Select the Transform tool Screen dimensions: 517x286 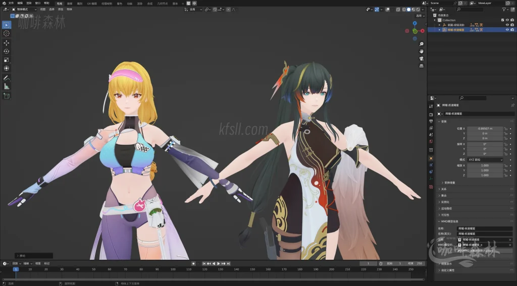coord(6,68)
